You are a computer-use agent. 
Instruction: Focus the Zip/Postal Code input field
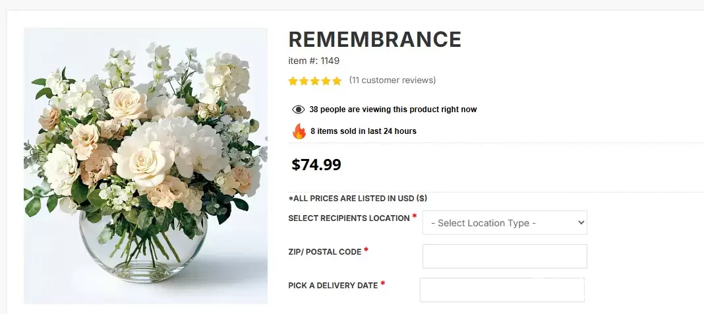click(x=504, y=256)
